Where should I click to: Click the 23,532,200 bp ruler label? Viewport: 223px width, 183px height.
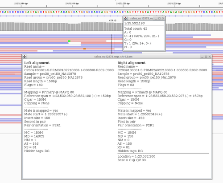pos(123,4)
